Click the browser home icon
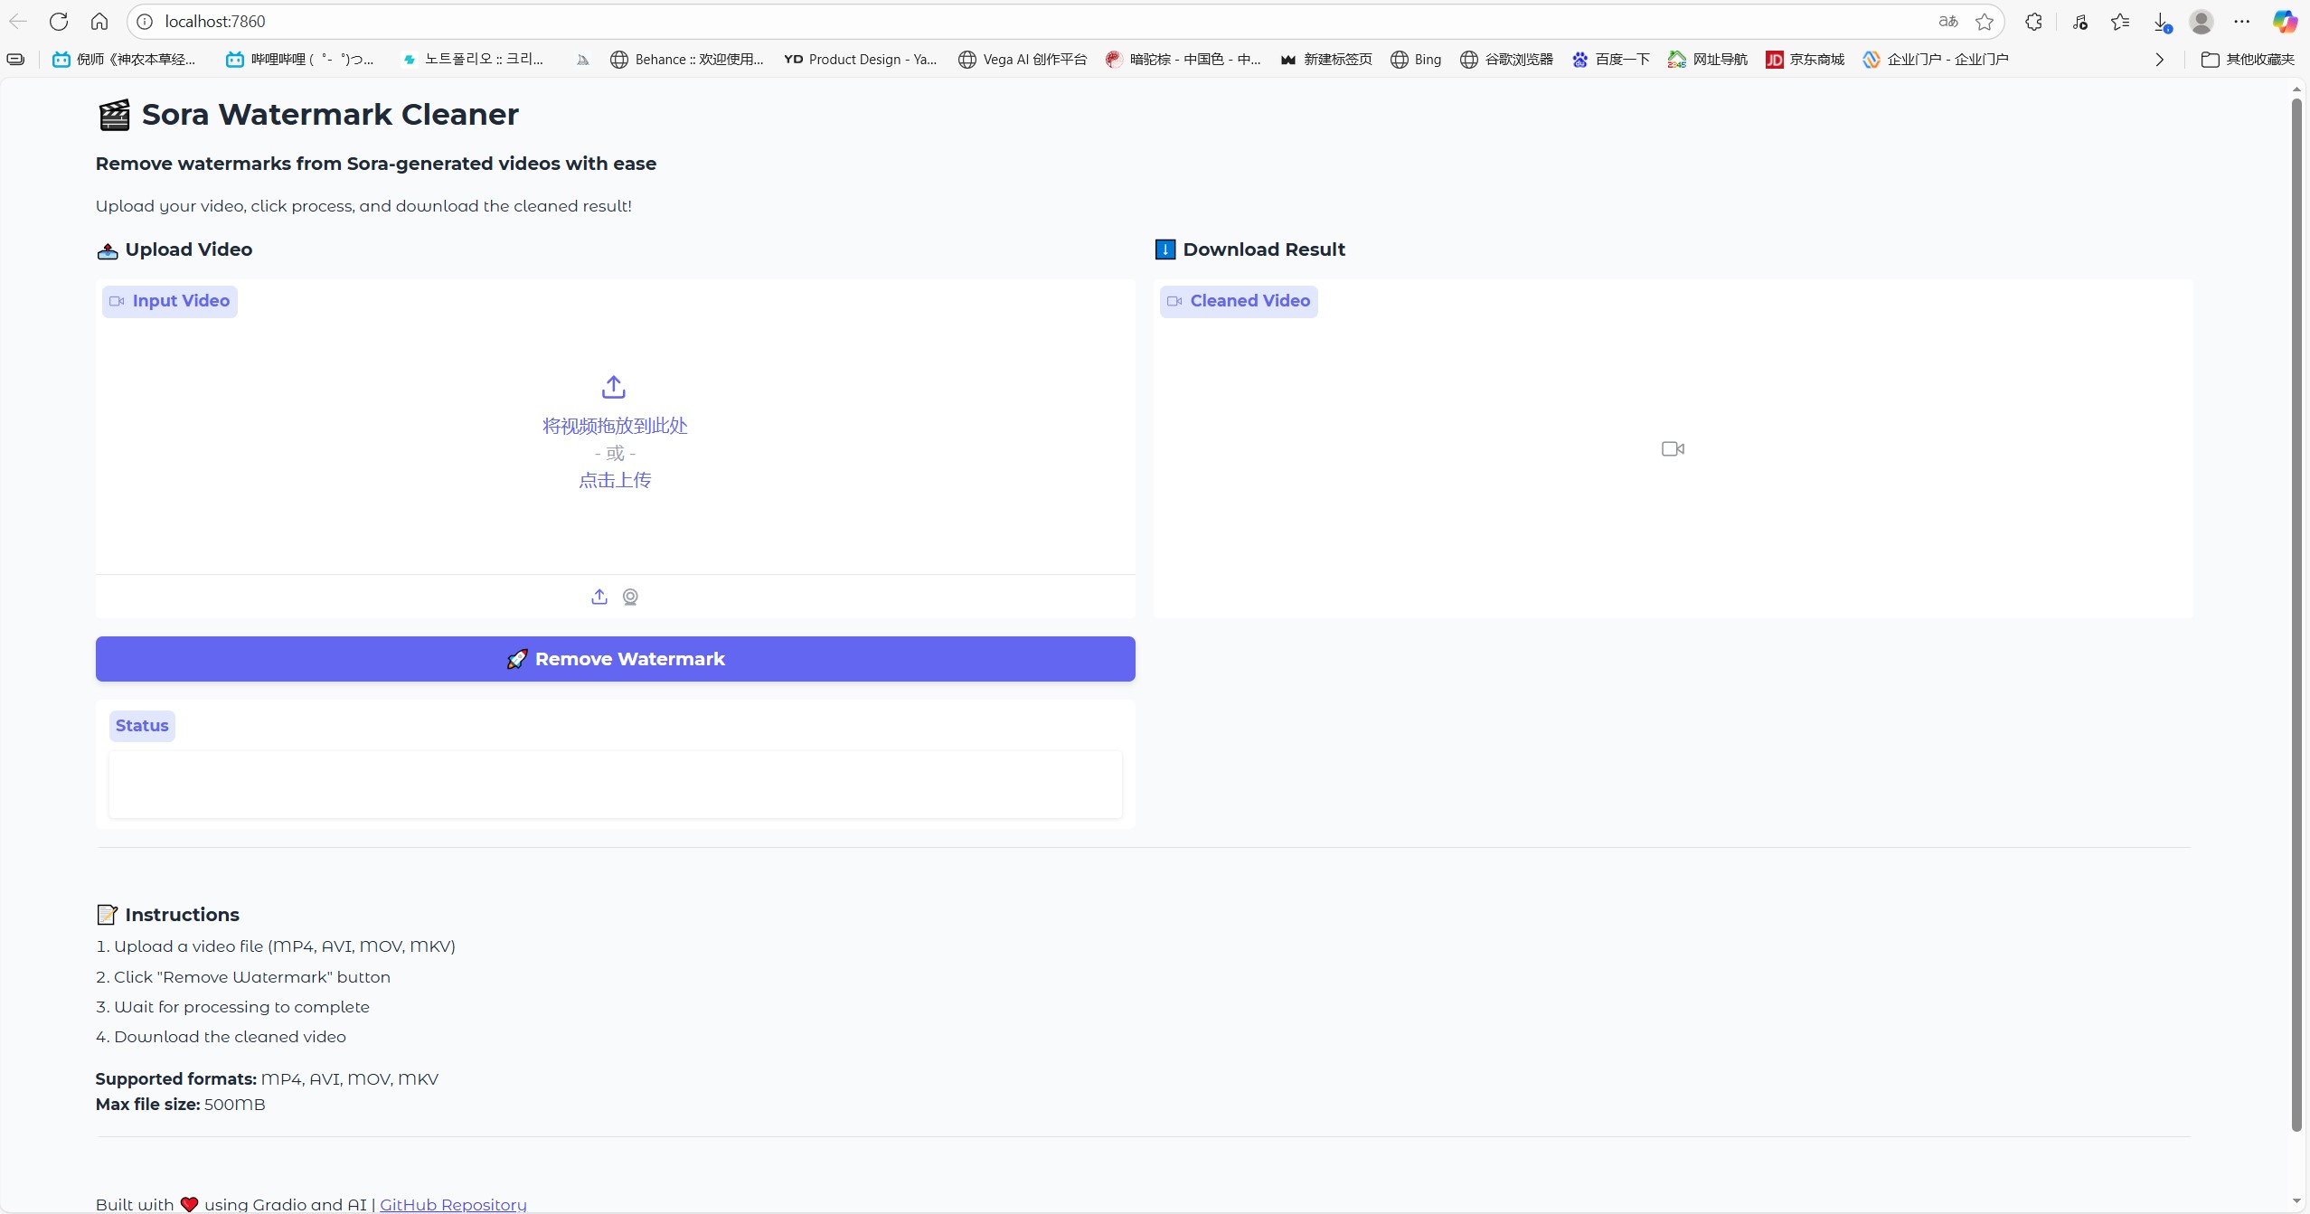This screenshot has width=2310, height=1214. pyautogui.click(x=99, y=22)
